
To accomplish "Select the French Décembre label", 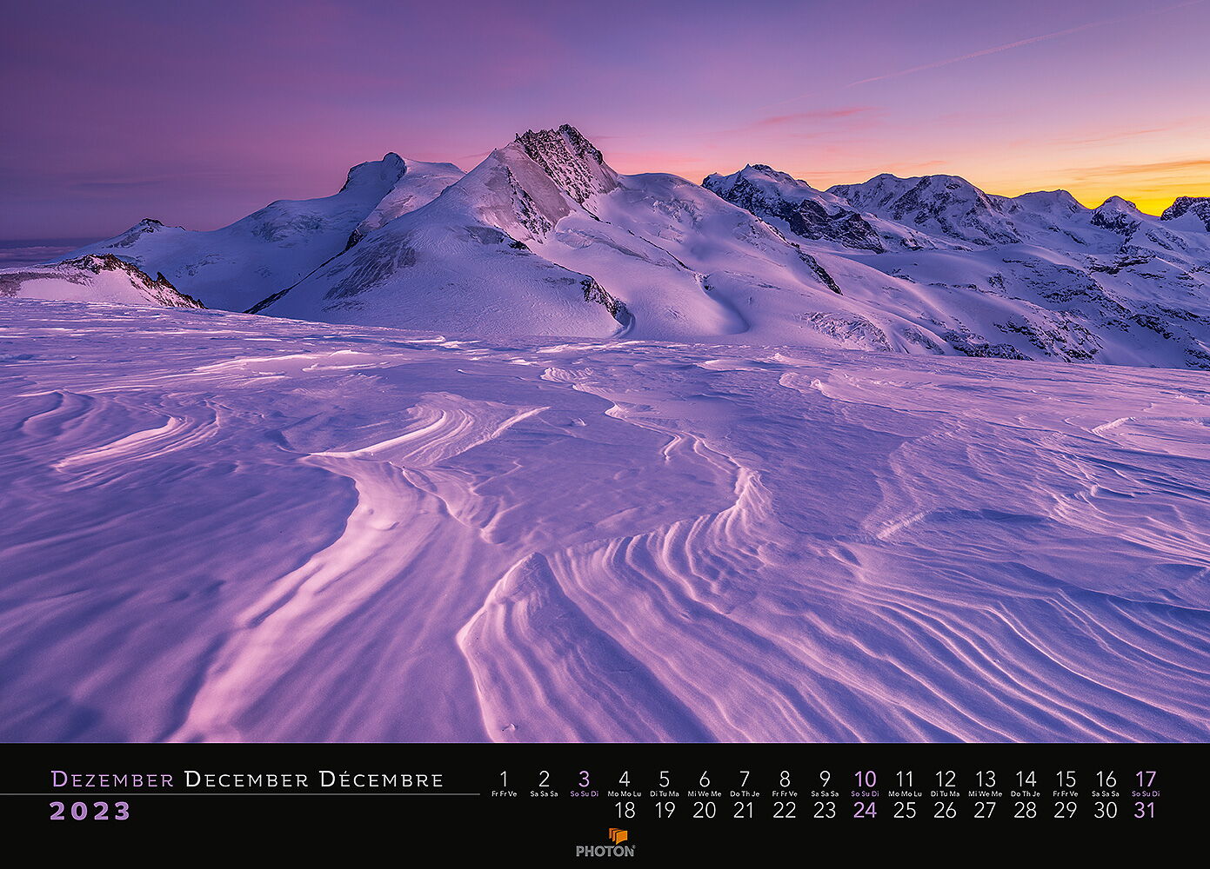I will (x=381, y=779).
